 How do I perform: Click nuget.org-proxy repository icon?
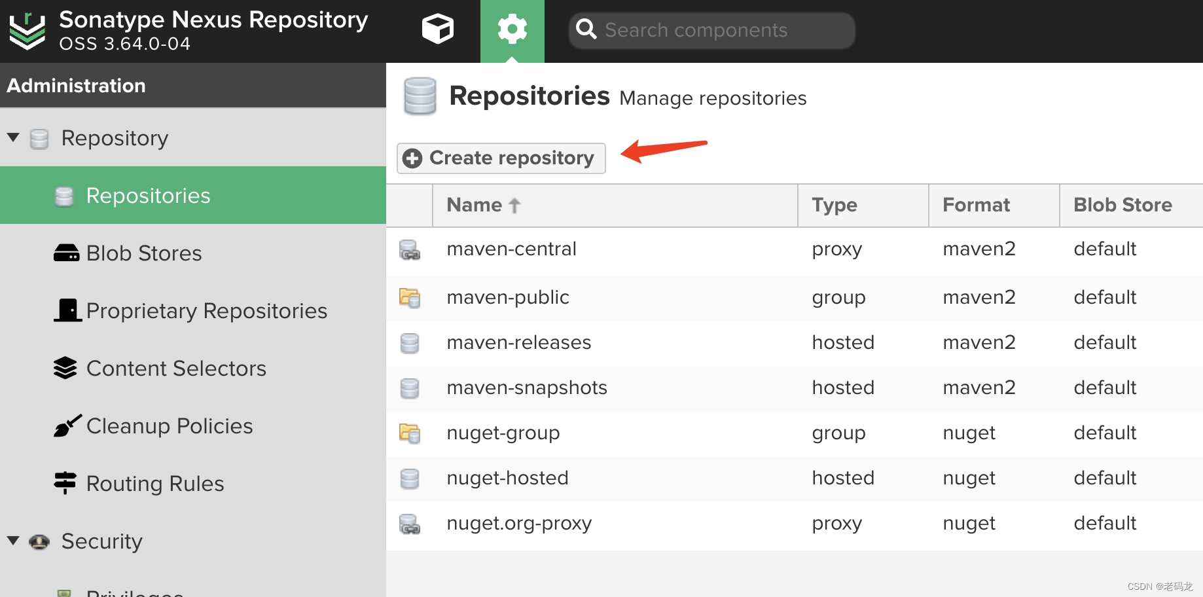pos(410,524)
